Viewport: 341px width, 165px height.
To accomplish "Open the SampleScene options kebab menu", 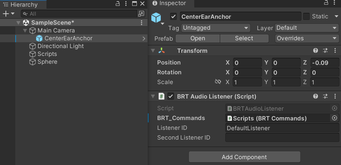I will click(x=142, y=23).
